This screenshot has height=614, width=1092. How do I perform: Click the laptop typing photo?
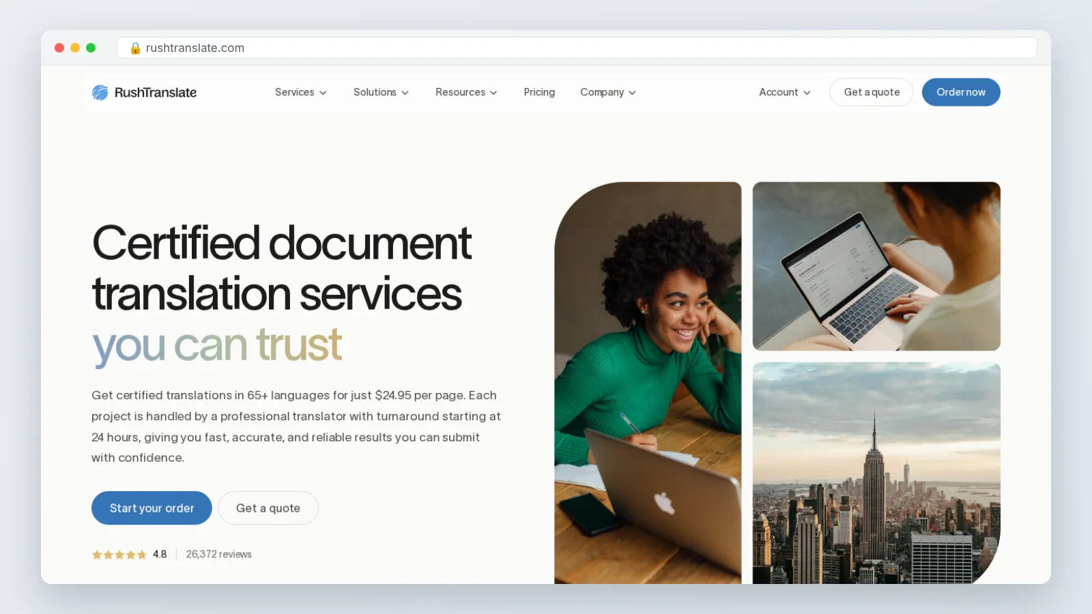(x=876, y=266)
